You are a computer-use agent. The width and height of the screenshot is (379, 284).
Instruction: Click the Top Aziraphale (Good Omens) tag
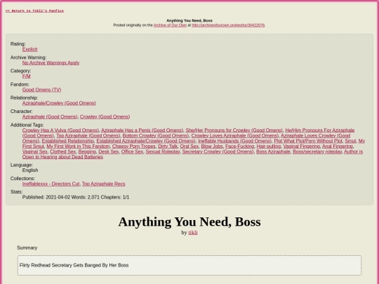click(x=88, y=135)
